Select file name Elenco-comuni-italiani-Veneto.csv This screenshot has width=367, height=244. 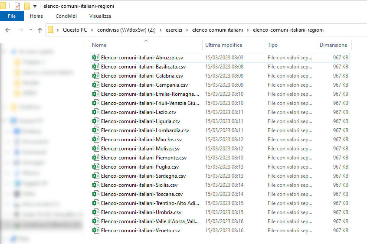coord(141,231)
